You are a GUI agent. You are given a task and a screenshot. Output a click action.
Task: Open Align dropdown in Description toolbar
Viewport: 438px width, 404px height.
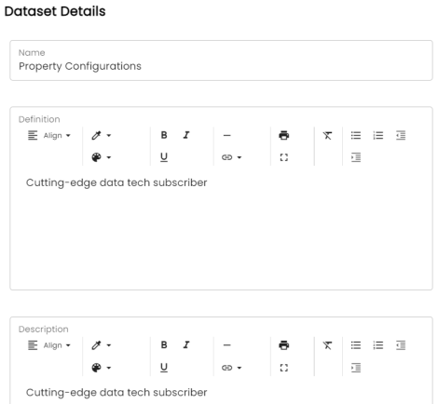[x=49, y=345]
